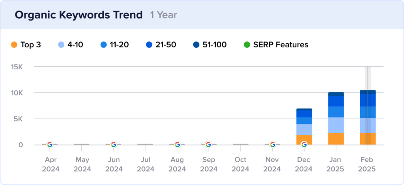Click the Google update icon for Nov 2024
Viewport: 404px width, 185px height.
[x=272, y=144]
